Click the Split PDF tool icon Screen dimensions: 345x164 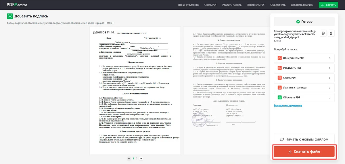pyautogui.click(x=279, y=68)
